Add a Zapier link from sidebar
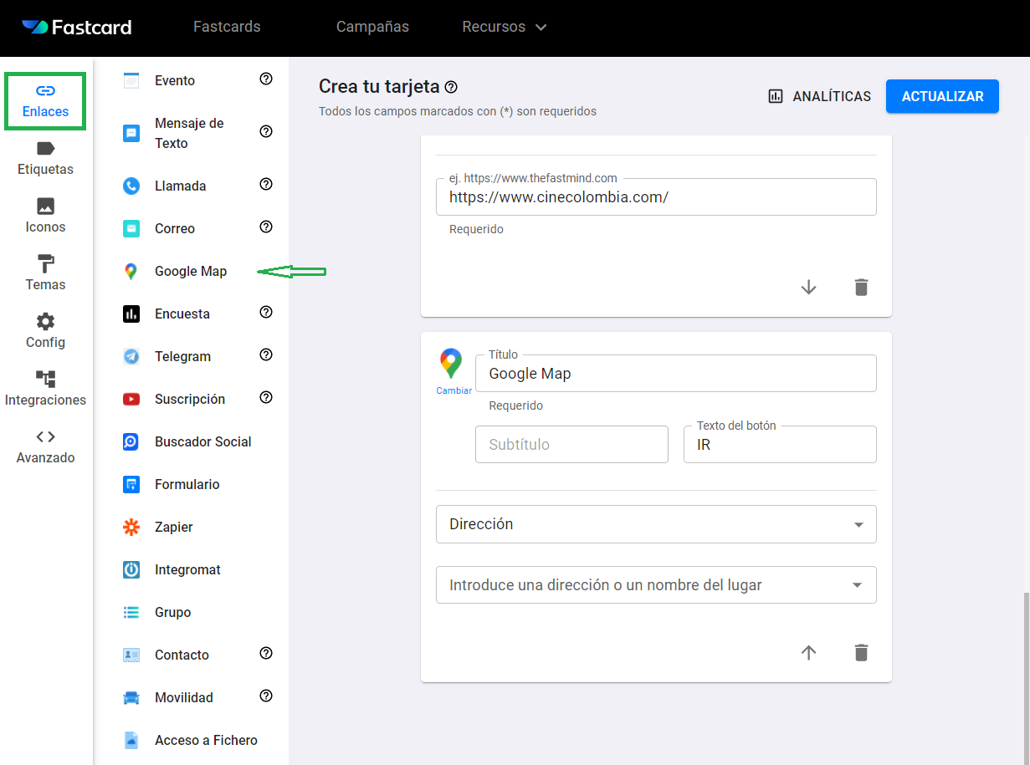The width and height of the screenshot is (1030, 765). point(173,527)
